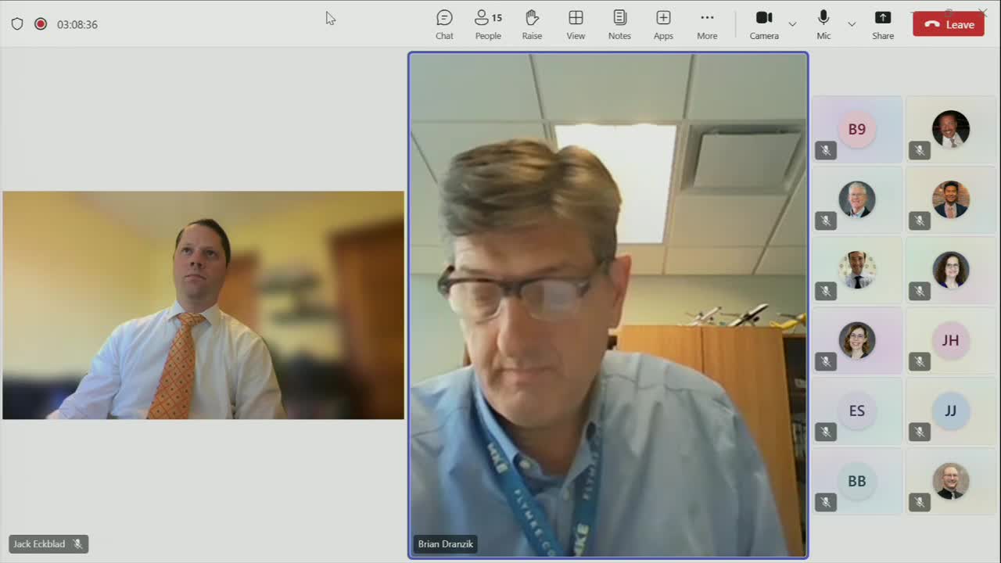1001x563 pixels.
Task: Click the muted mic icon on B9's tile
Action: click(826, 150)
